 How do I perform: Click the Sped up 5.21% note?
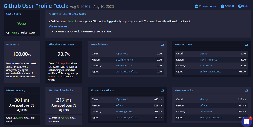[x=20, y=119]
